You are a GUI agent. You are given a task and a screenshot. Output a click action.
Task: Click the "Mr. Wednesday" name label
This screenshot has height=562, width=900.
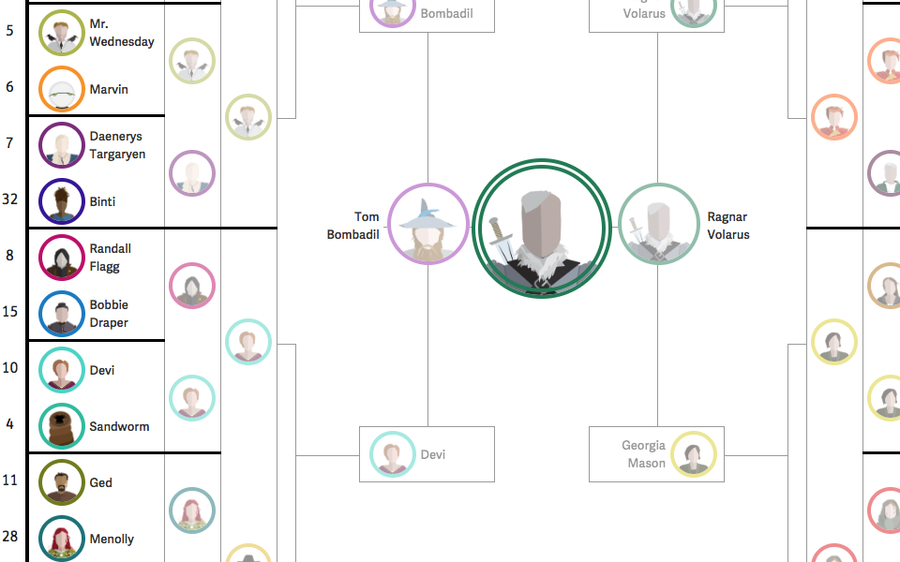click(x=122, y=33)
